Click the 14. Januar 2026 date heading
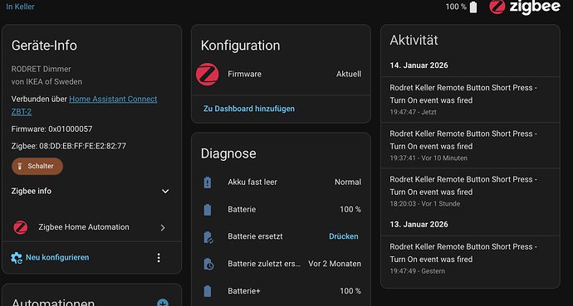Image resolution: width=573 pixels, height=306 pixels. [x=419, y=66]
